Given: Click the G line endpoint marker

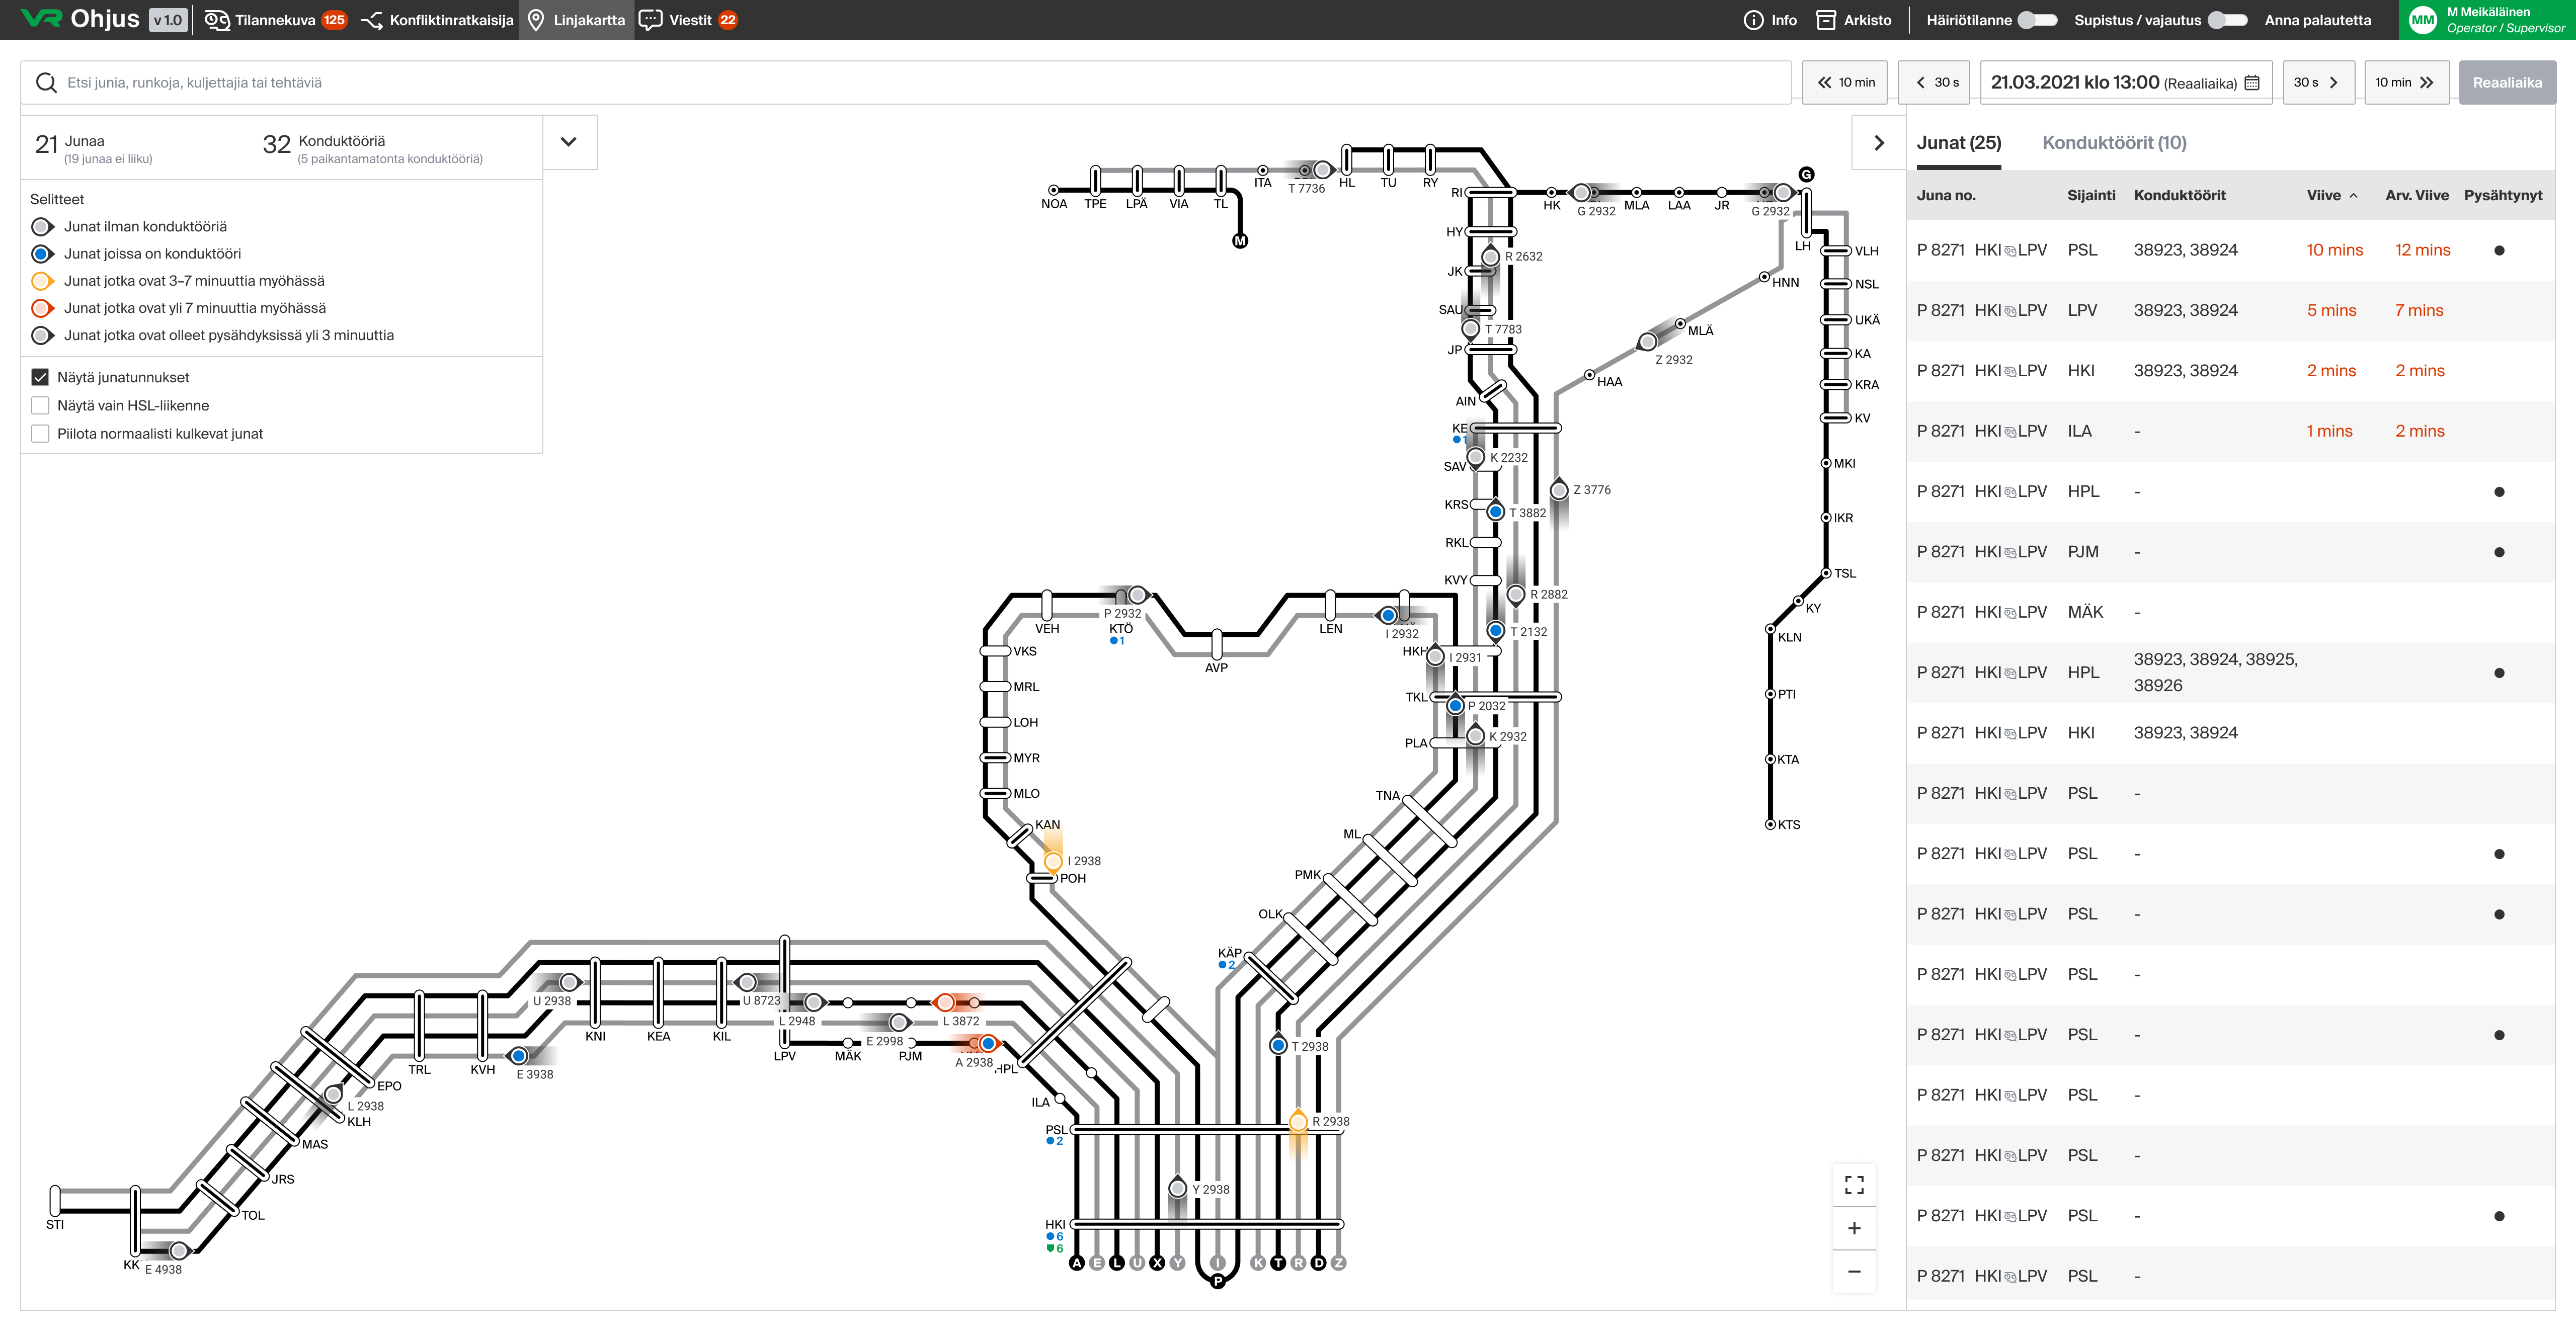Looking at the screenshot, I should pyautogui.click(x=1806, y=175).
